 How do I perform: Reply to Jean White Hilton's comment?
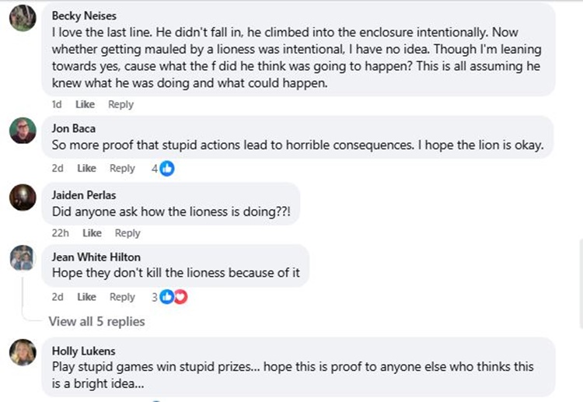(x=122, y=297)
